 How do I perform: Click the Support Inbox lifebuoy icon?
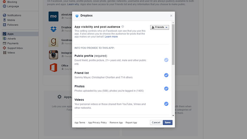4,48
